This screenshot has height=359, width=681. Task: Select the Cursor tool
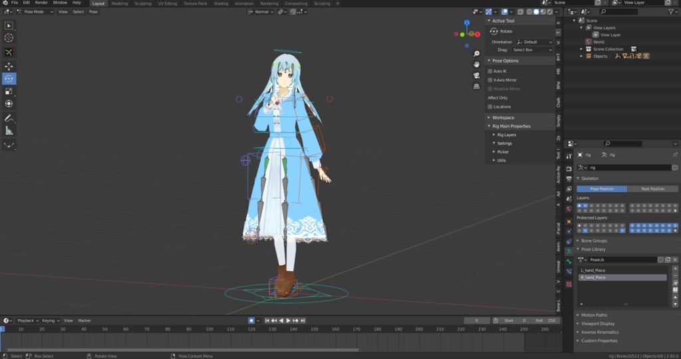tap(9, 38)
